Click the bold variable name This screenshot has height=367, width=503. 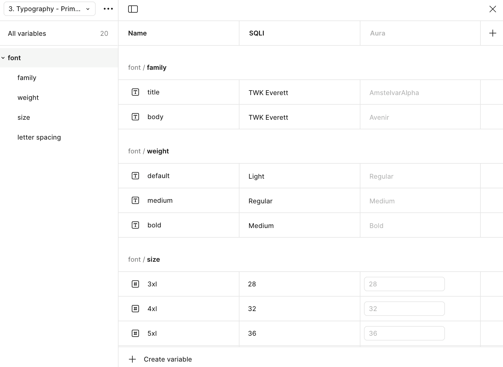[154, 225]
